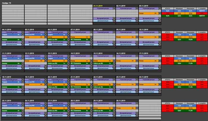Click the Работа во ФЗ cell on 19.11.2019

click(34, 82)
